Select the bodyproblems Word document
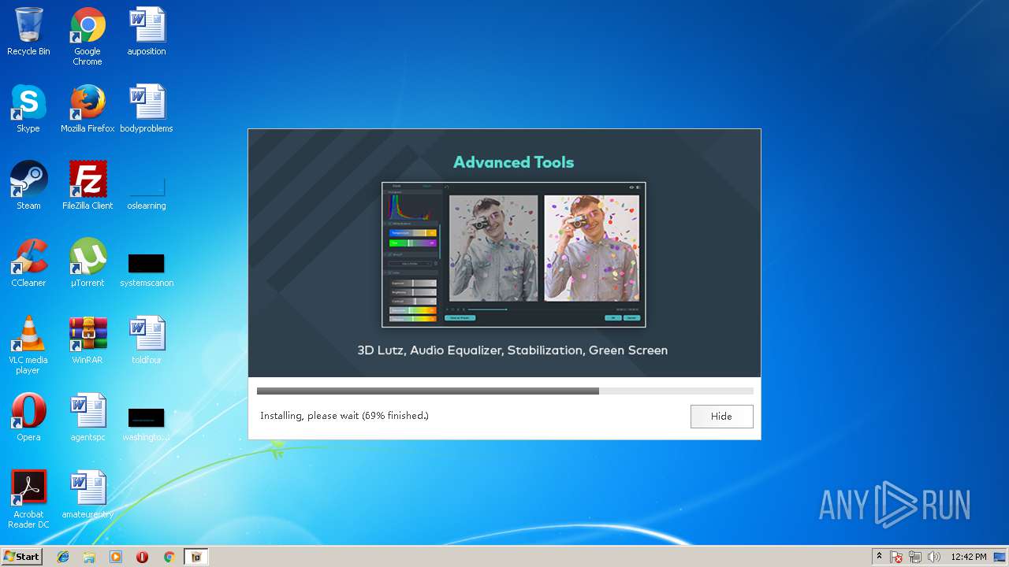Viewport: 1009px width, 567px height. (147, 109)
